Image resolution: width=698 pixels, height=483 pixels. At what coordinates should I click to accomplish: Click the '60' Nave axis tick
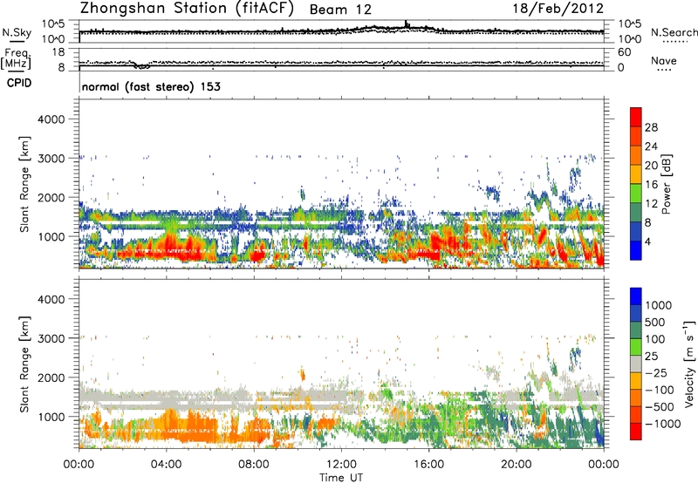pyautogui.click(x=624, y=52)
